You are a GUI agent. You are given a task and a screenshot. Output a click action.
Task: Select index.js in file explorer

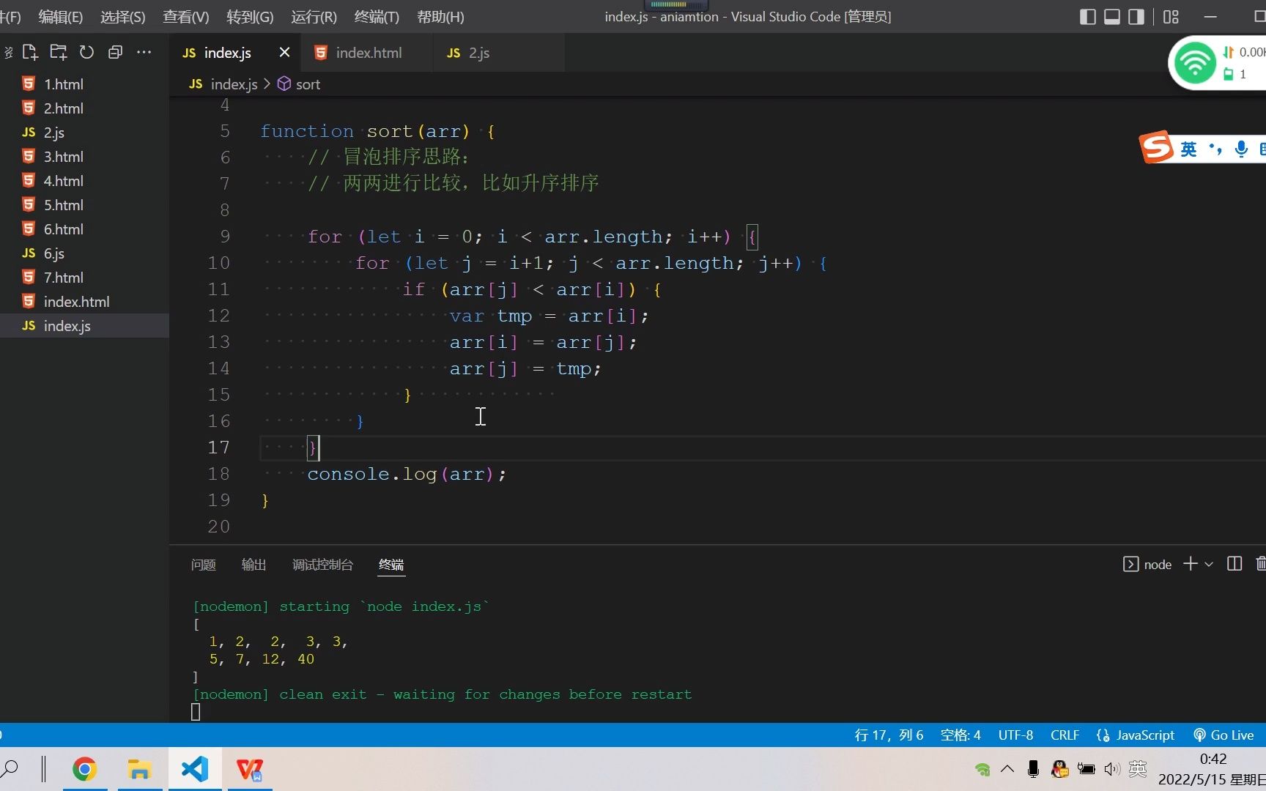tap(84, 326)
